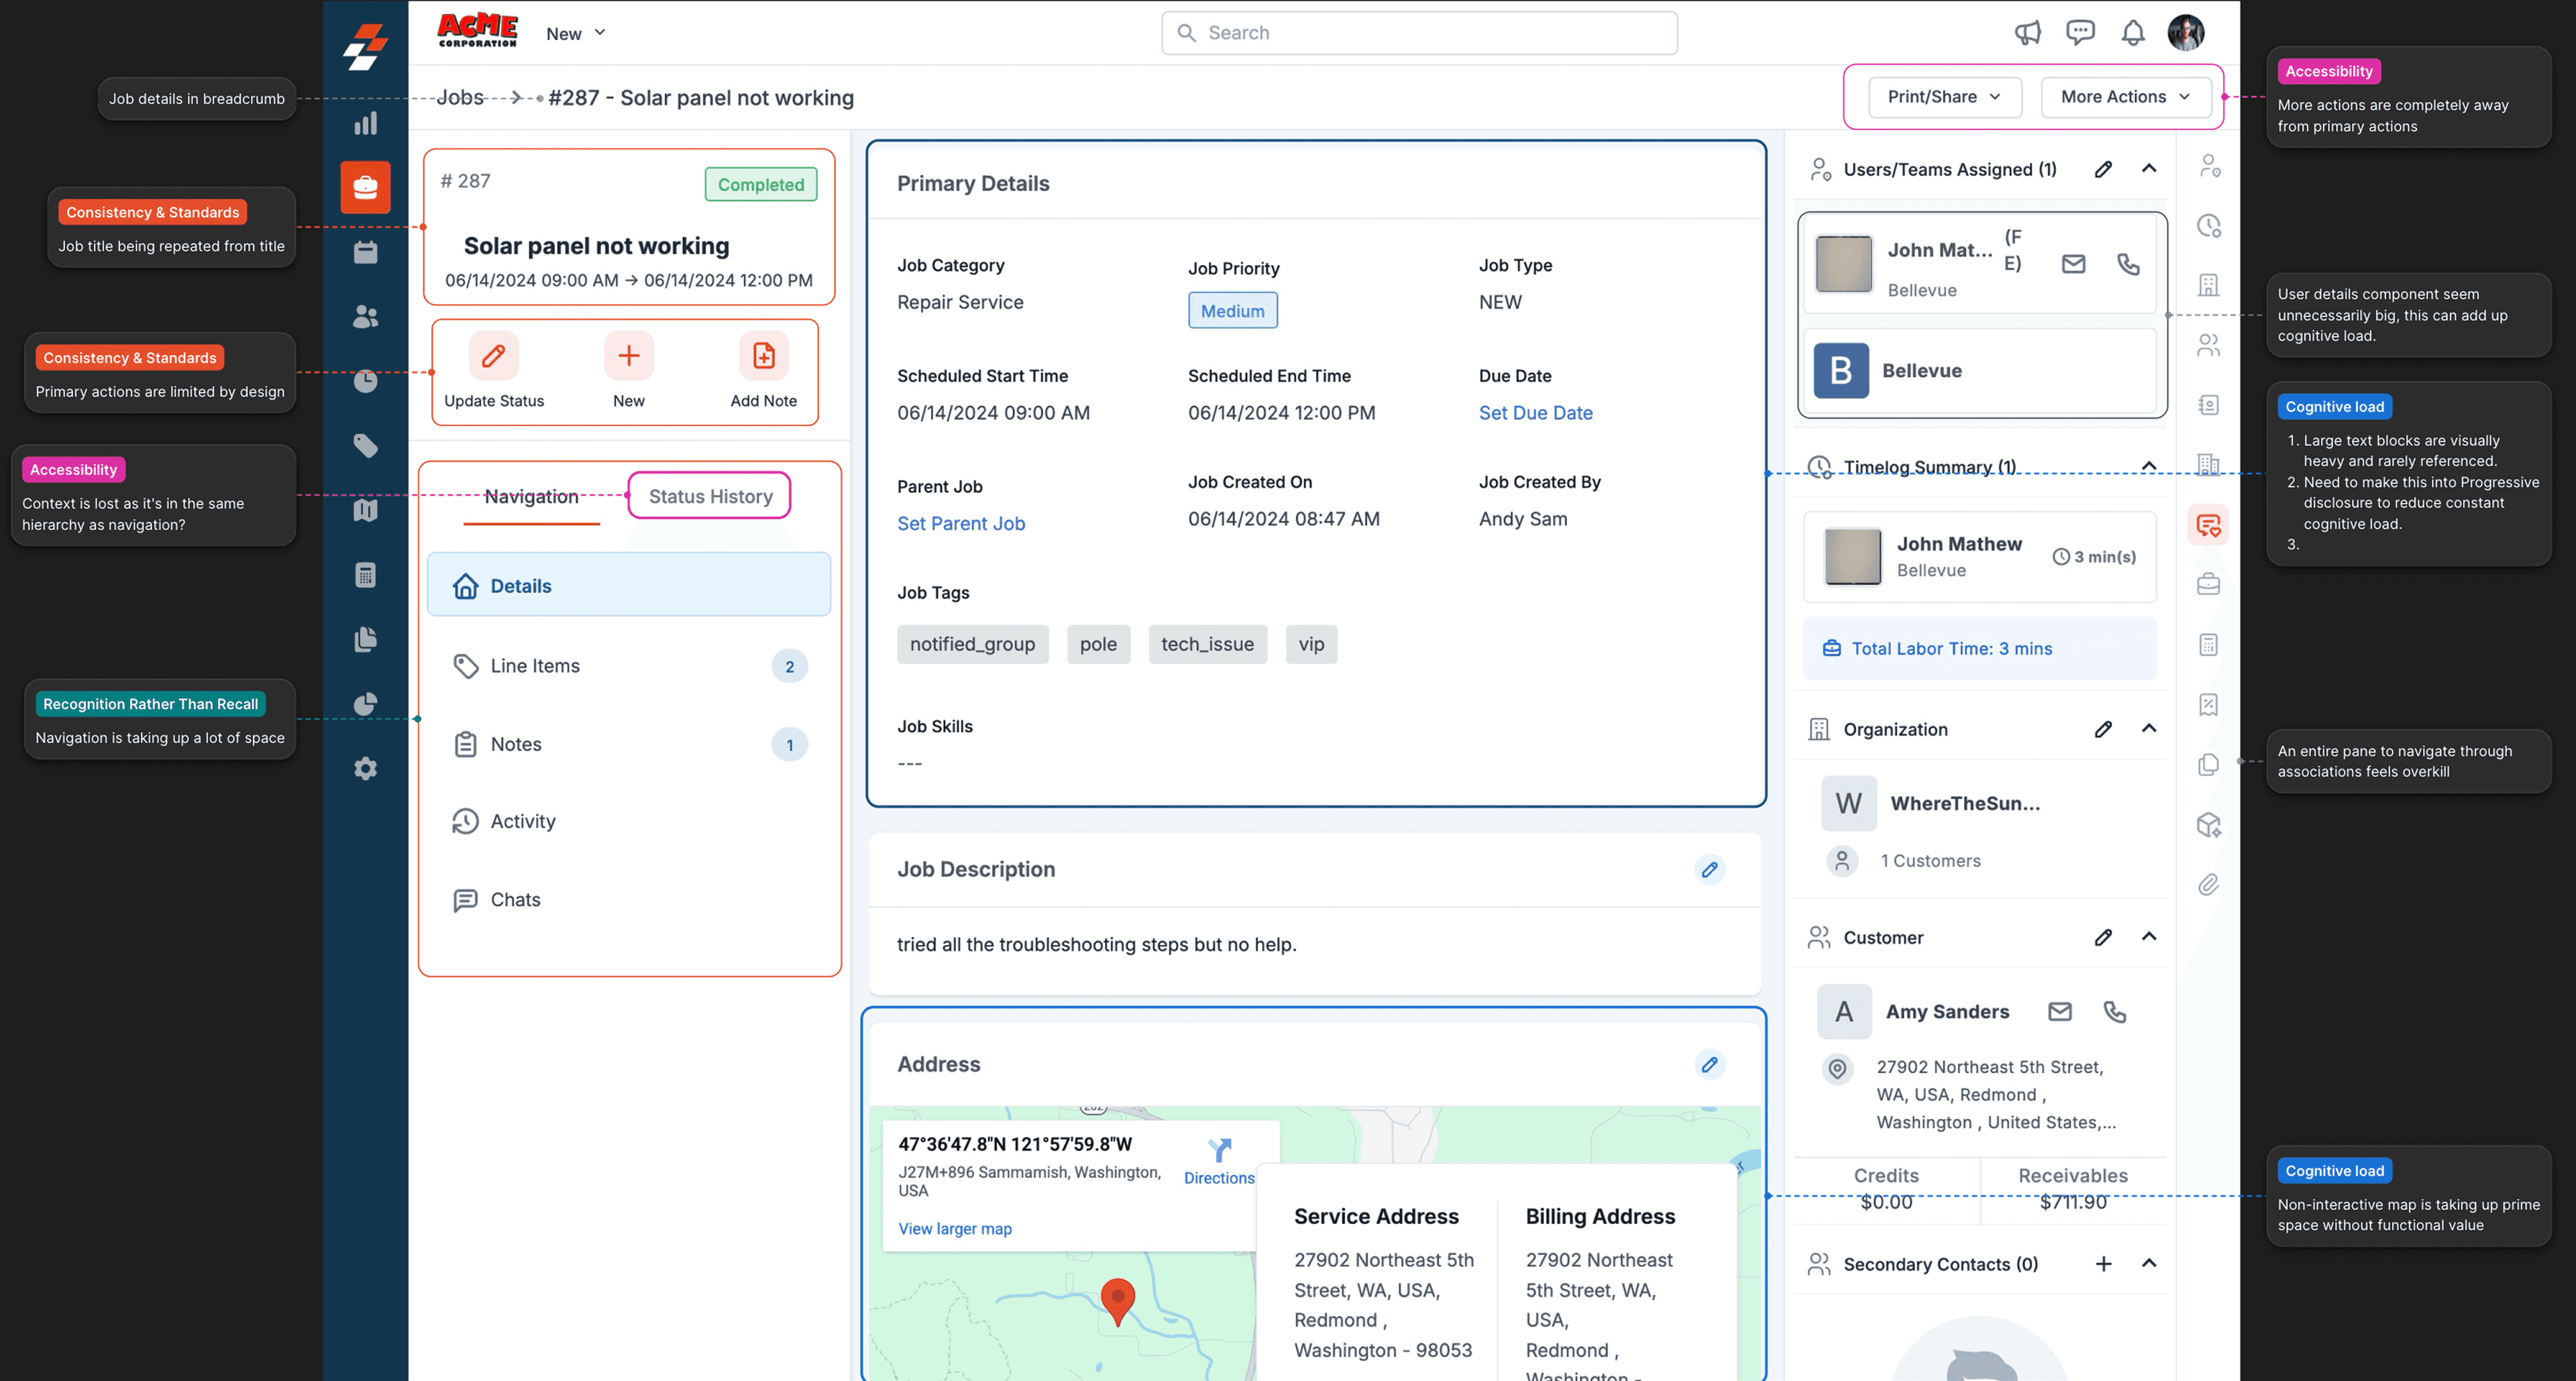Open the map icon in left sidebar
The width and height of the screenshot is (2576, 1381).
pyautogui.click(x=365, y=510)
